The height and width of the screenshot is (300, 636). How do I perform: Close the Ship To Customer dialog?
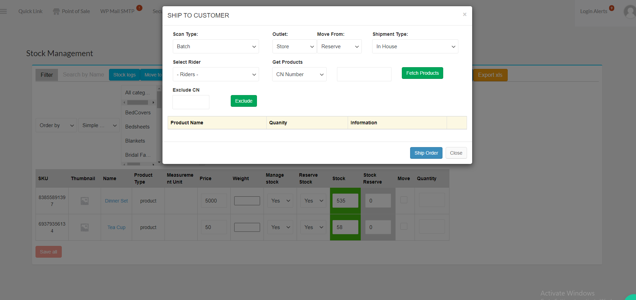coord(465,14)
